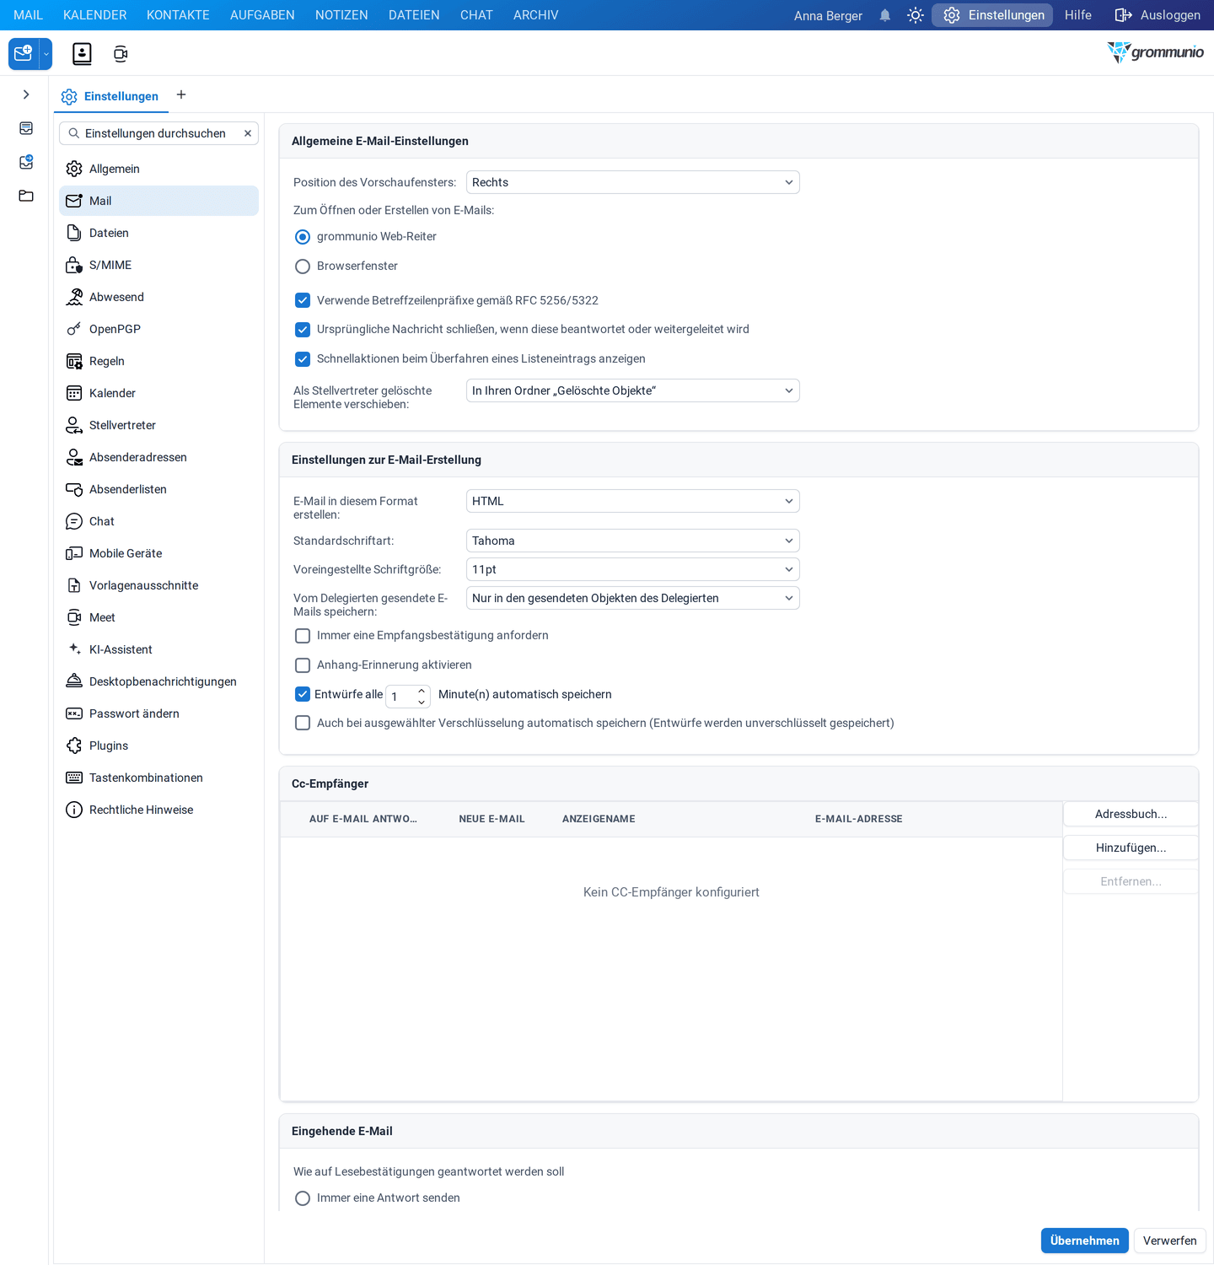Click the Einstellungen durchsuchen search field
1214x1265 pixels.
158,133
